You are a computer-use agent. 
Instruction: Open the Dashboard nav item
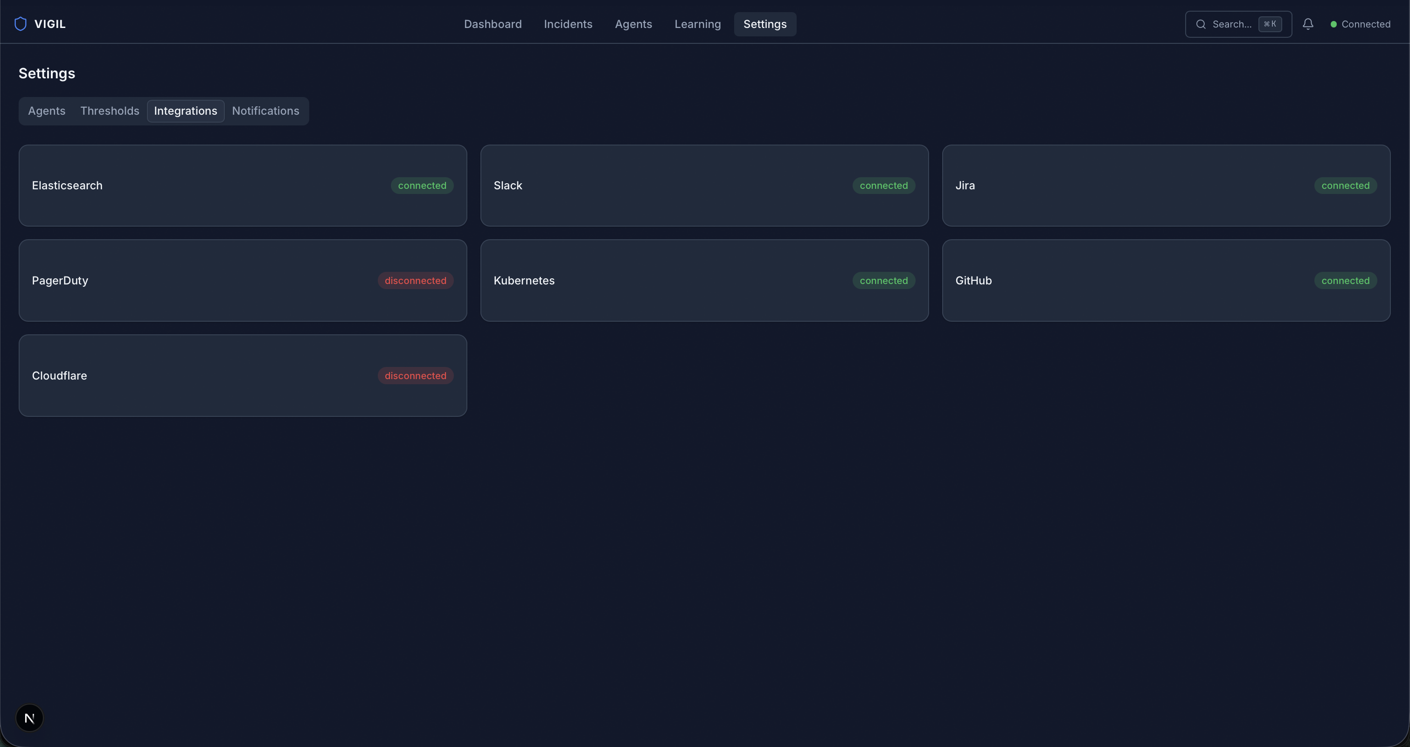click(493, 24)
